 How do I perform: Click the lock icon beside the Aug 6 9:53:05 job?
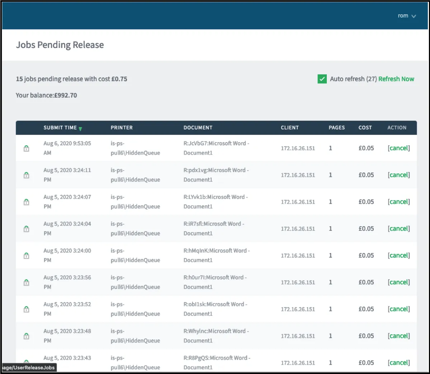26,148
